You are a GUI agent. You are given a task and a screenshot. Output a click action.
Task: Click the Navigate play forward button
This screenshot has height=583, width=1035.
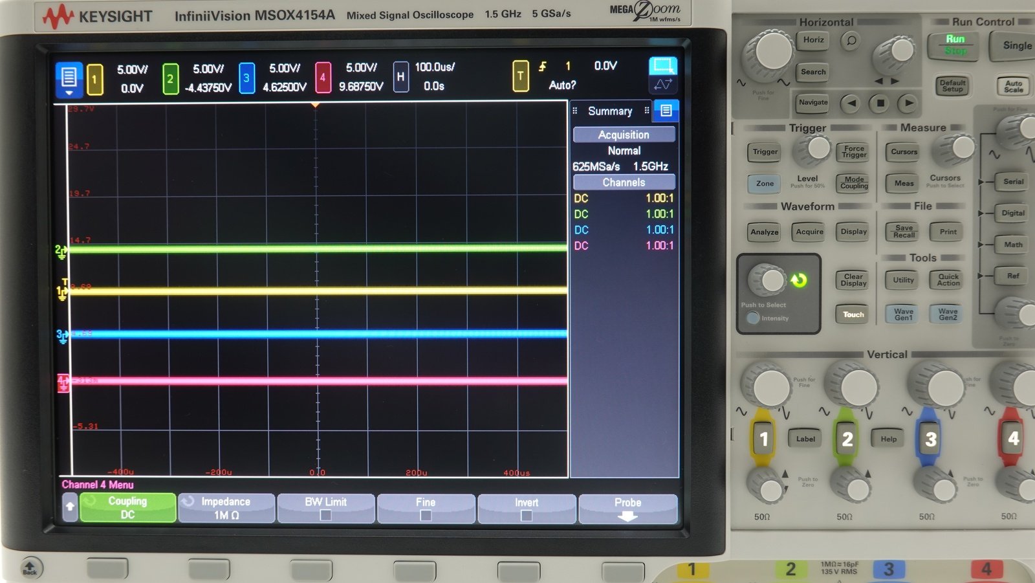(908, 102)
